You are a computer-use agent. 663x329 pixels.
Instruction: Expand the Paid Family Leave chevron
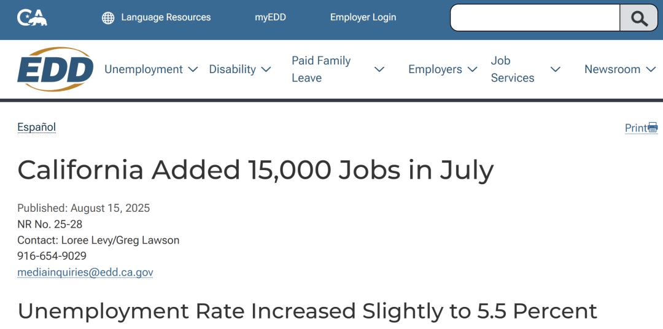pos(379,69)
